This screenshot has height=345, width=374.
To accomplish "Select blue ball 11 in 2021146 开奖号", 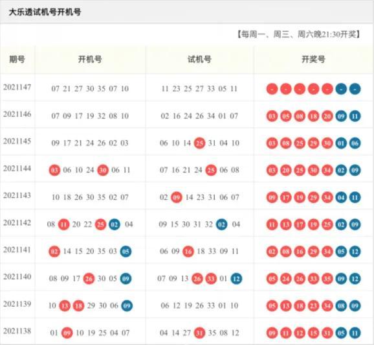I will pyautogui.click(x=355, y=116).
